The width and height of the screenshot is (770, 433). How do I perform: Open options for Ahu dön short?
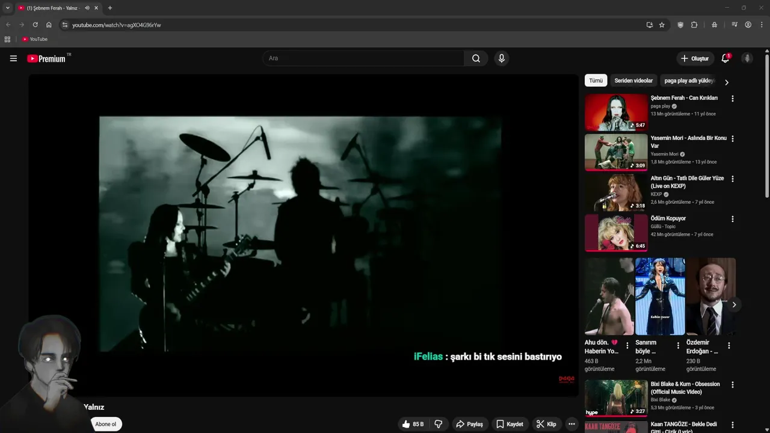coord(627,346)
